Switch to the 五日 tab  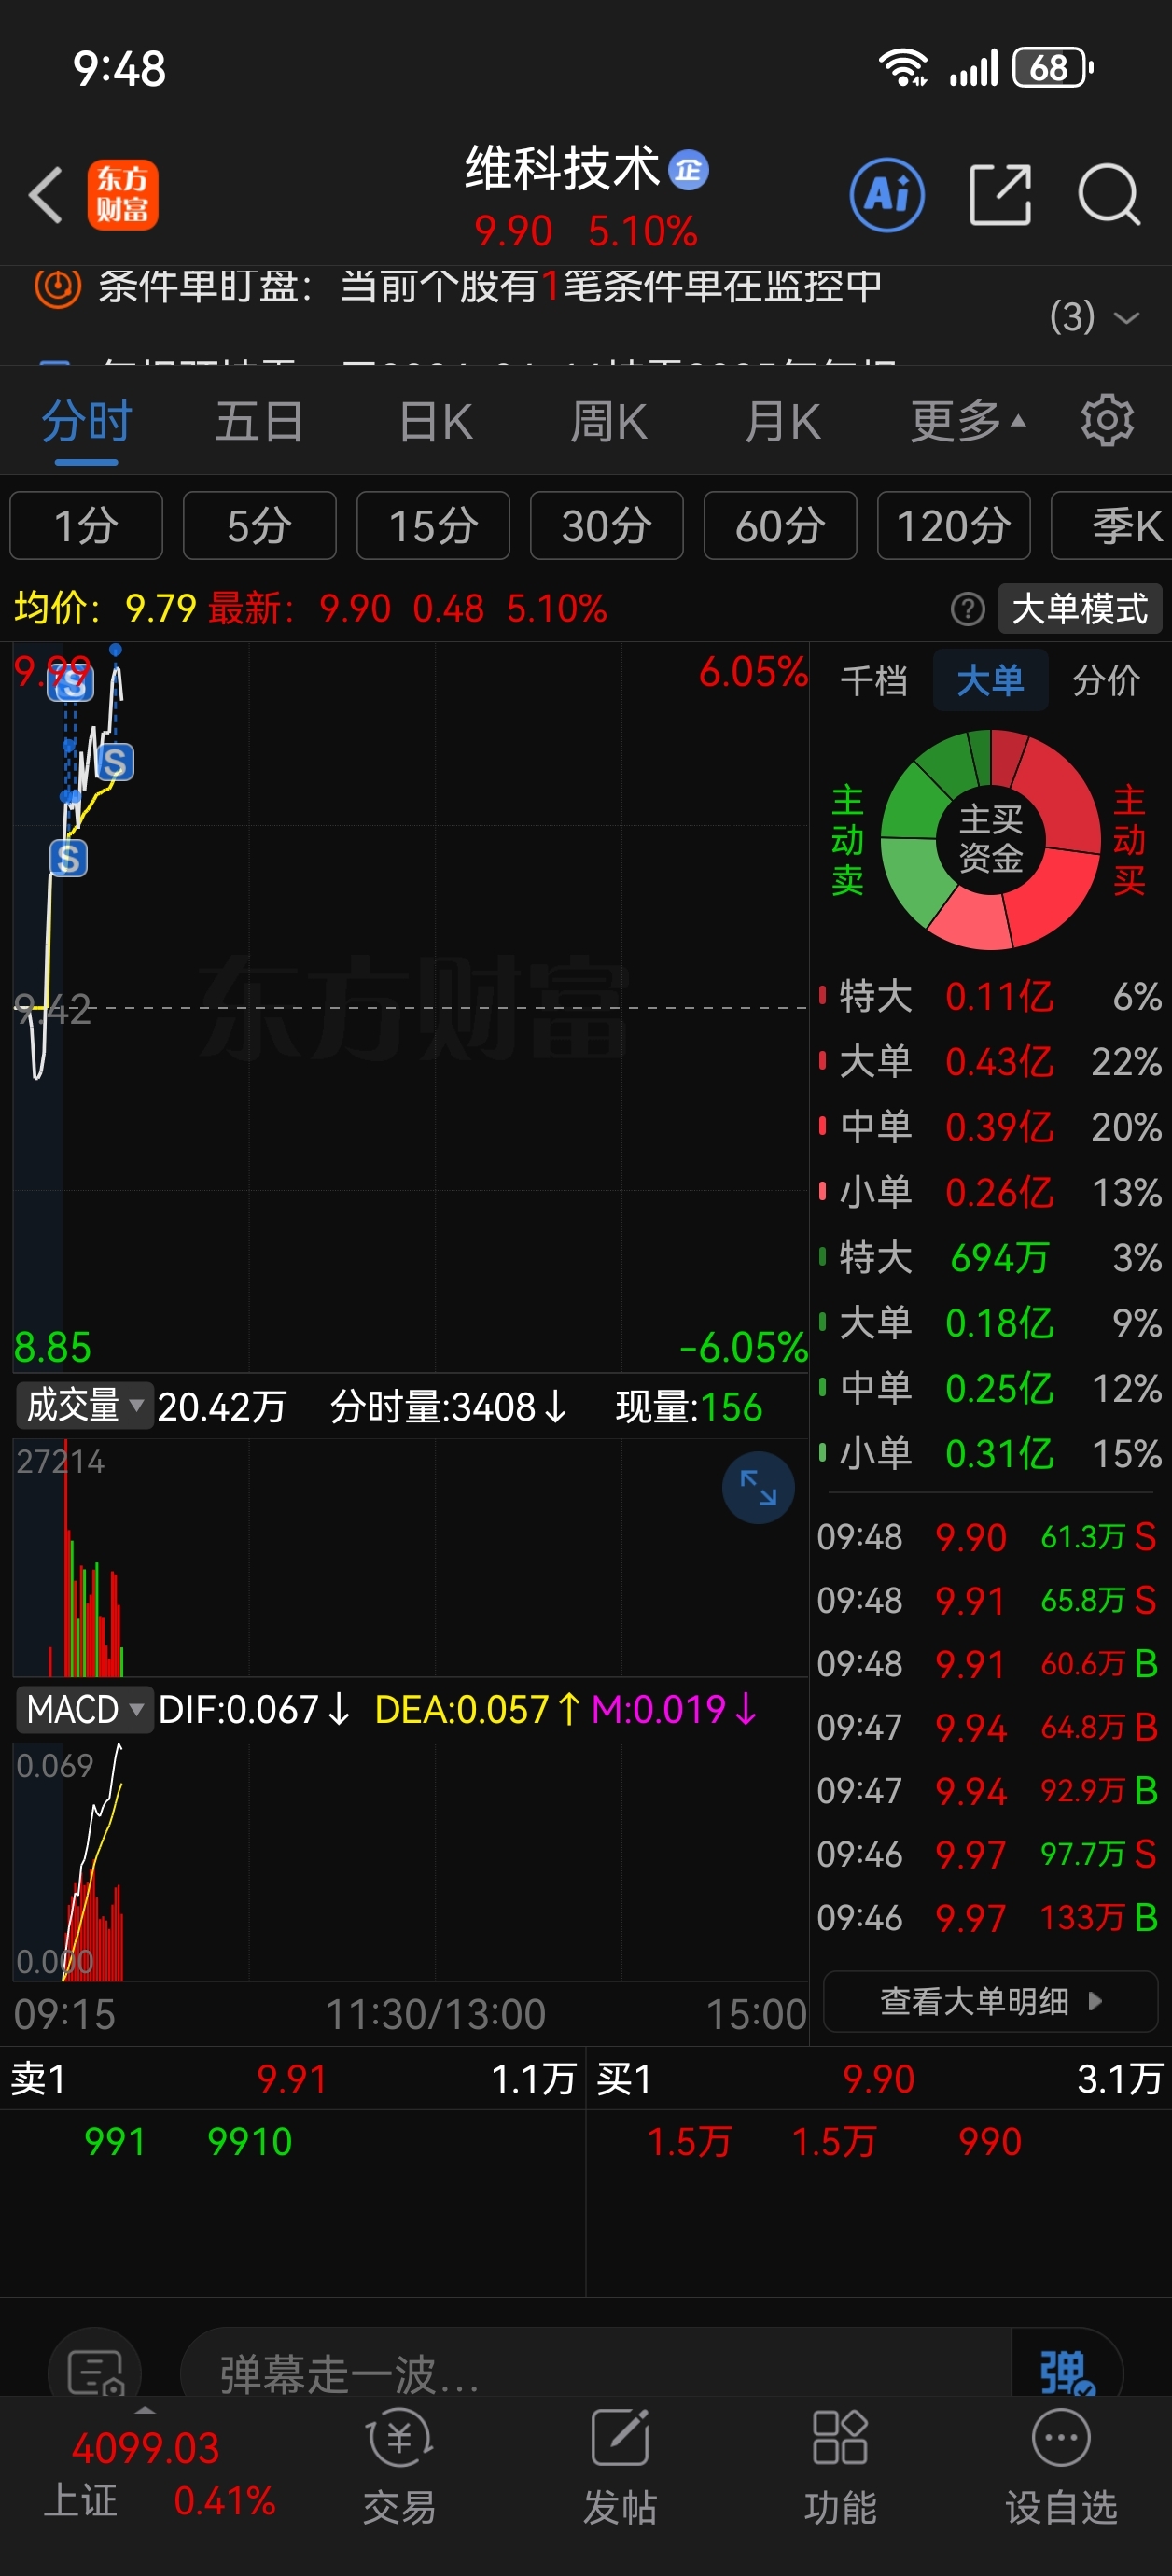pyautogui.click(x=260, y=421)
